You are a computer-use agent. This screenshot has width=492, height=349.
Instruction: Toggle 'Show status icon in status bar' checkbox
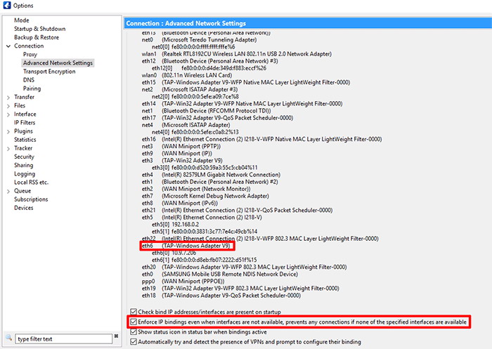click(x=134, y=331)
